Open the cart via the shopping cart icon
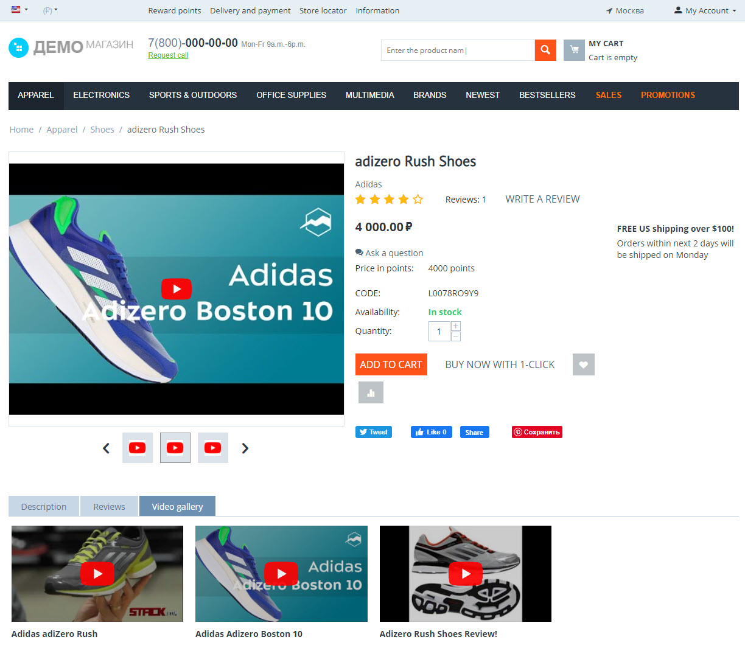Viewport: 745px width, 651px height. point(573,50)
